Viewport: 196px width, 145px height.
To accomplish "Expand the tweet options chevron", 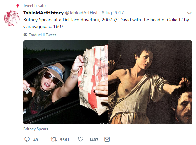I will point(189,13).
